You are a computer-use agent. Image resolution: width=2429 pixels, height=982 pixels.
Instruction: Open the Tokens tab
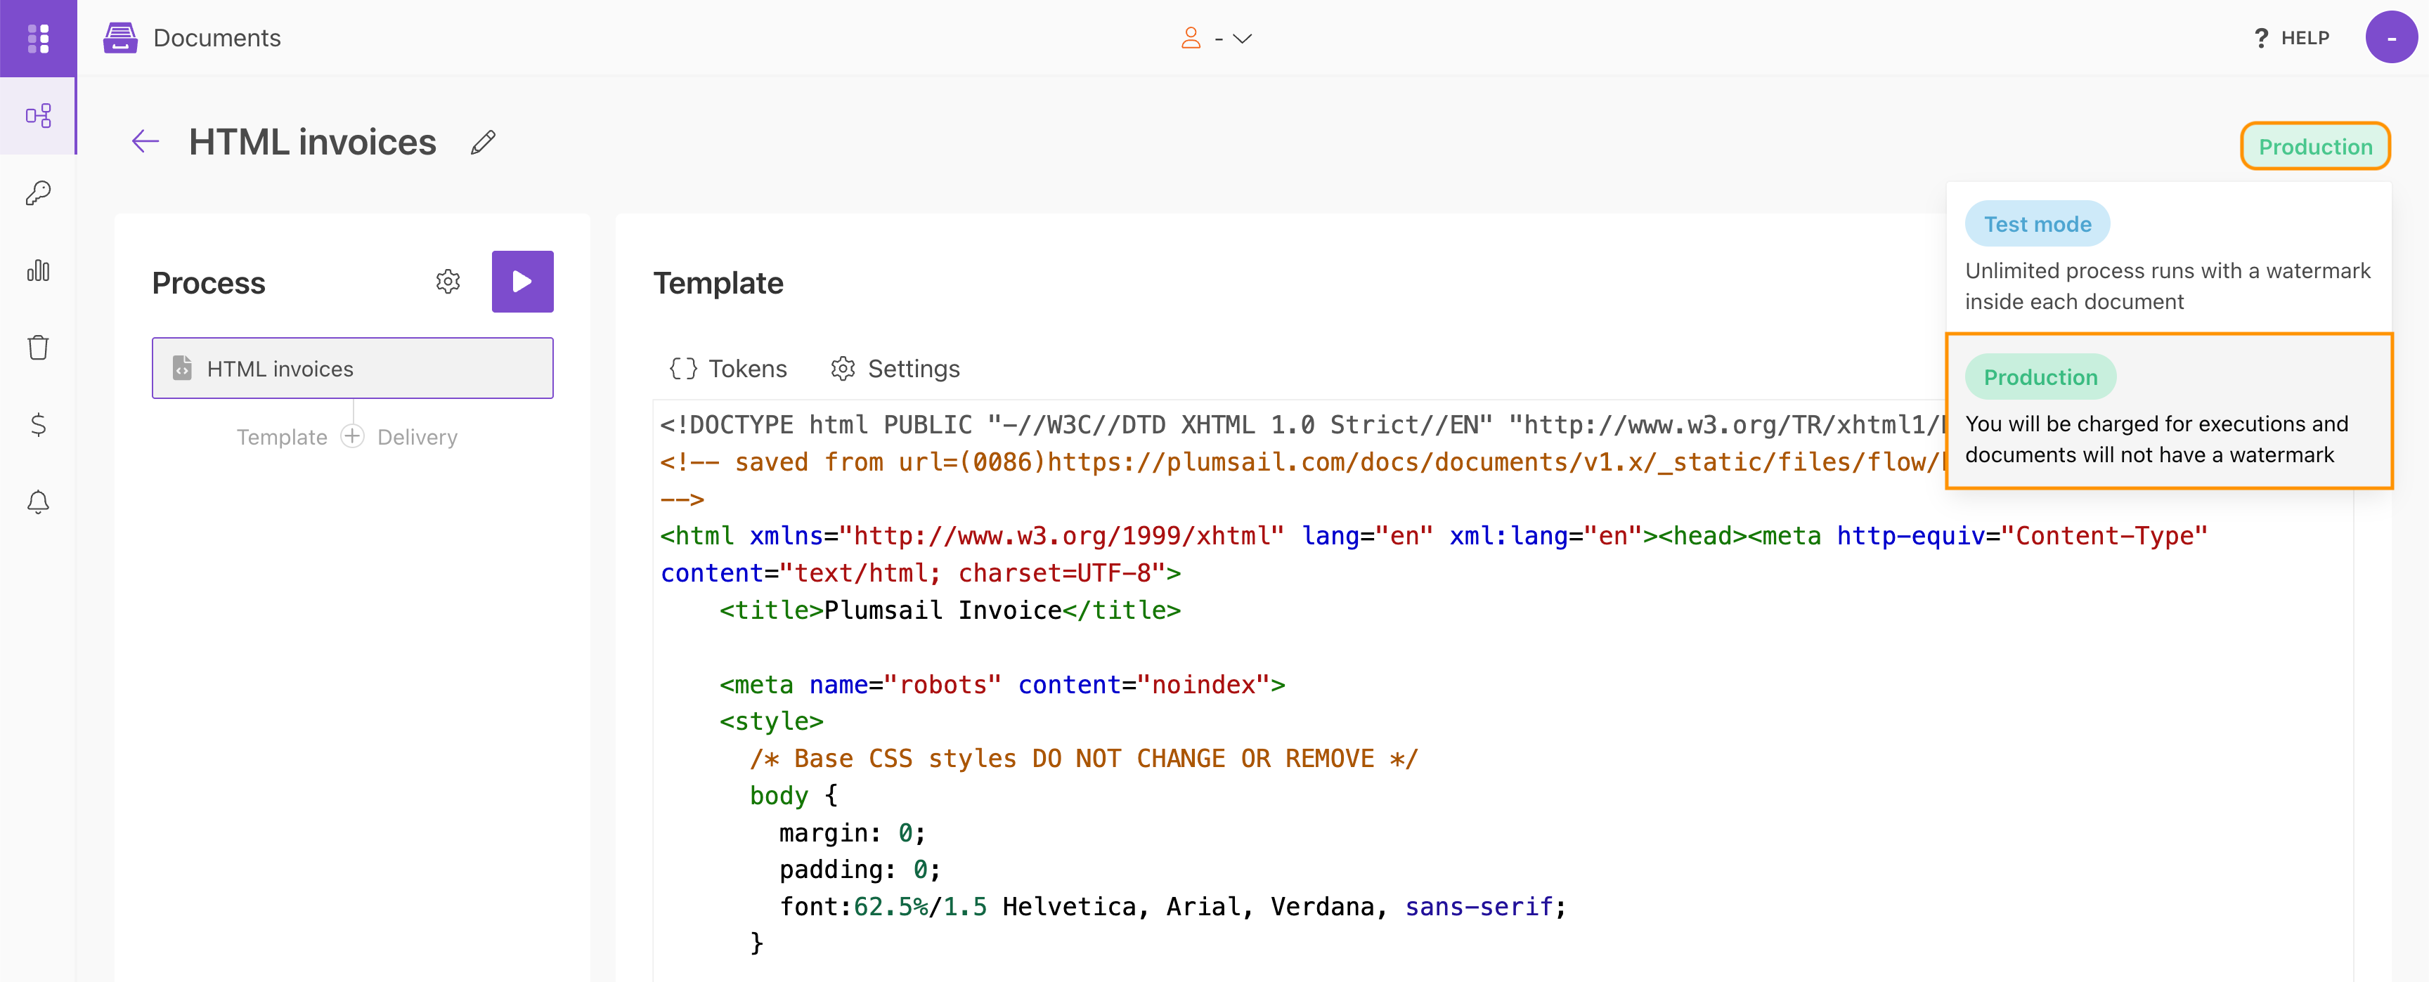(x=728, y=369)
